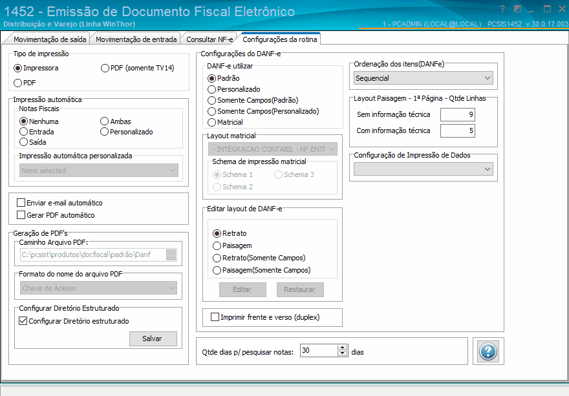569x396 pixels.
Task: Click the title bar help question mark icon
Action: pos(502,8)
